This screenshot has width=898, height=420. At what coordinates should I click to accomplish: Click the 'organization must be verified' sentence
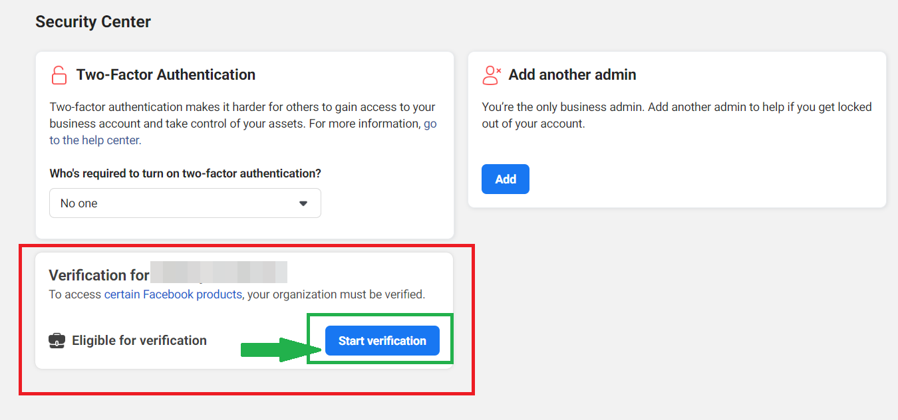[336, 294]
